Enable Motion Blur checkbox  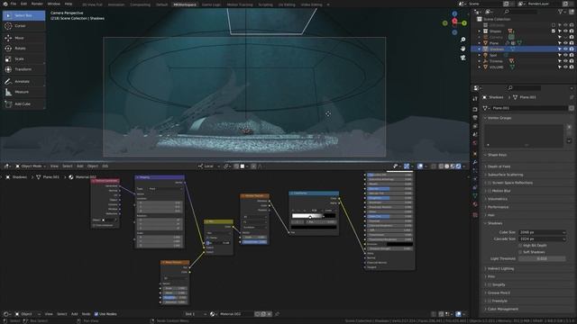tap(490, 191)
